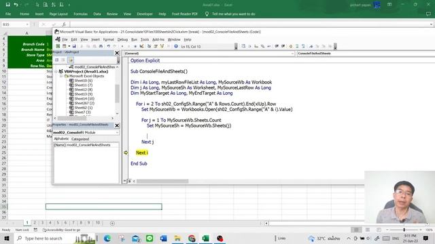The image size is (435, 244).
Task: Open Window menu in the VBA editor
Action: point(174,39)
